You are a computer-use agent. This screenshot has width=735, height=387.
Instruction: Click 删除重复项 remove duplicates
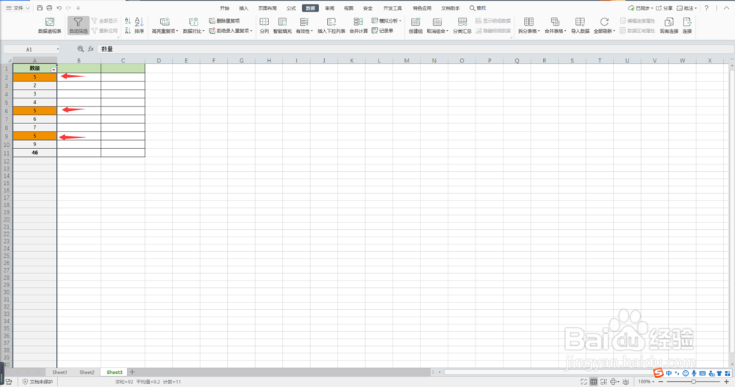[224, 21]
